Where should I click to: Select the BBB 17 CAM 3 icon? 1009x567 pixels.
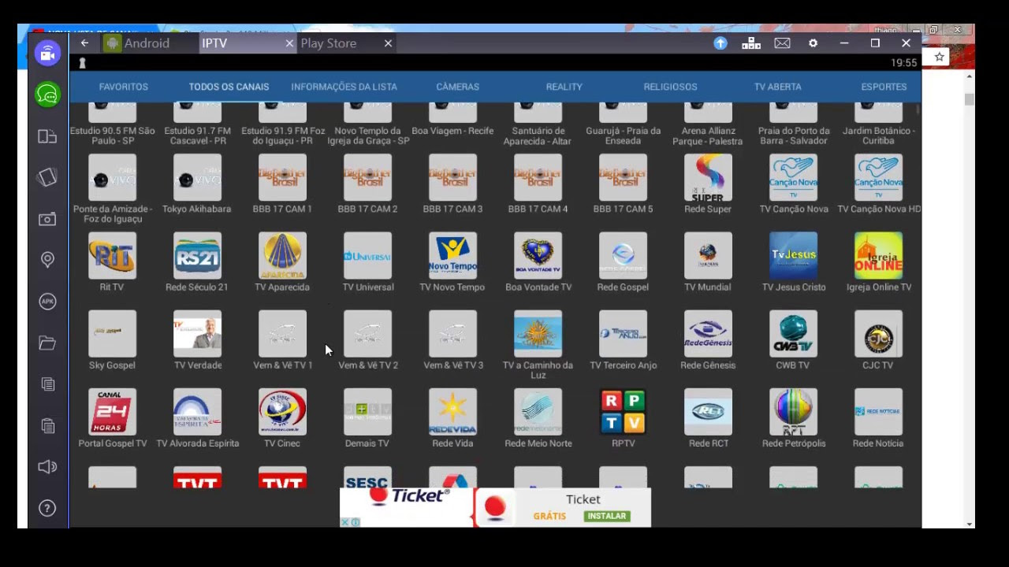[452, 178]
